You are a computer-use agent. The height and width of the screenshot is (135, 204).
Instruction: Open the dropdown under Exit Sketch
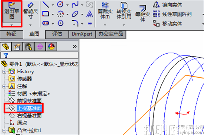coord(12,25)
